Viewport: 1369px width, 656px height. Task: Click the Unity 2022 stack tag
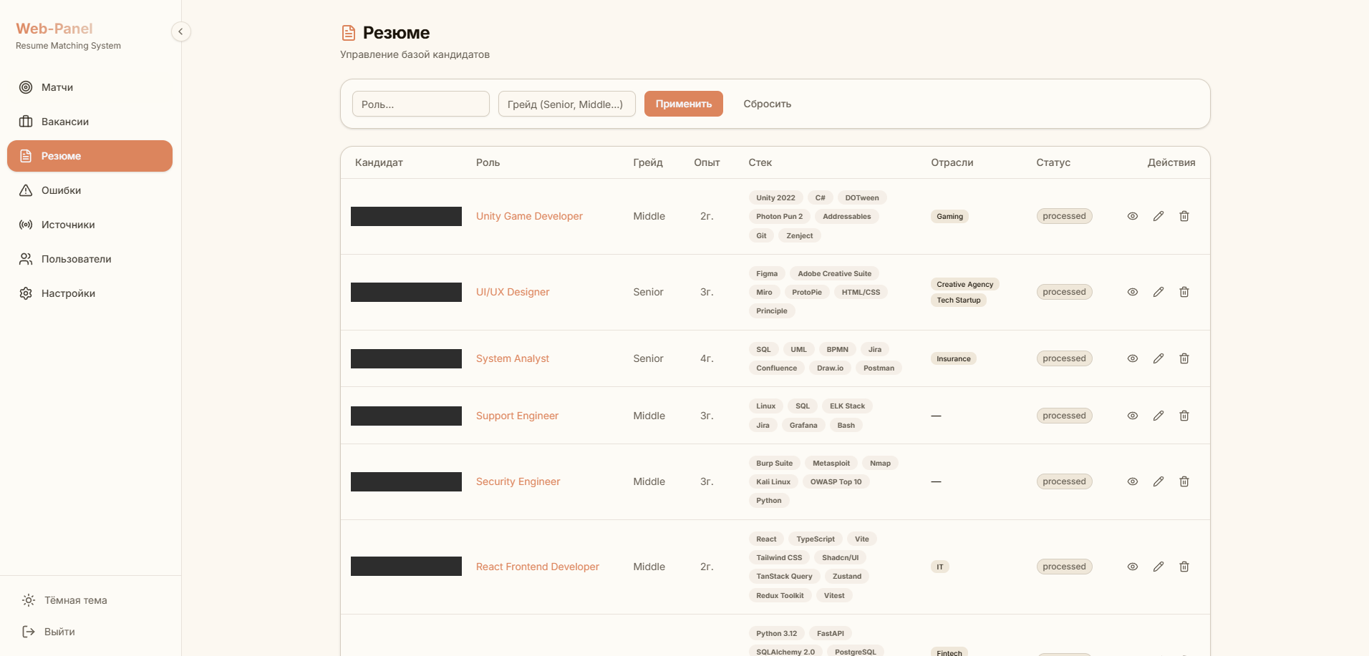click(775, 197)
